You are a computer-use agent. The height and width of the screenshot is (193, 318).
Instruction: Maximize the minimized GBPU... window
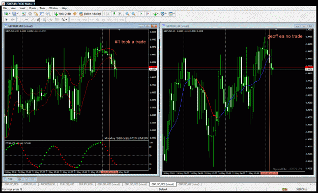pyautogui.click(x=26, y=179)
